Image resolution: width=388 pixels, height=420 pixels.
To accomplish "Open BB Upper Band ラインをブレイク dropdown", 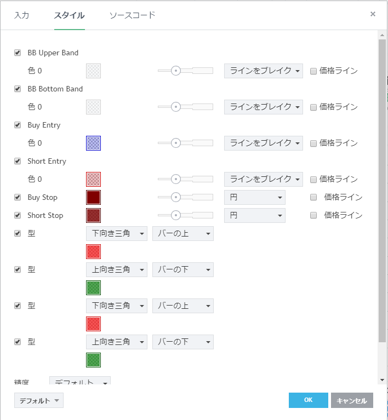I will (x=263, y=71).
